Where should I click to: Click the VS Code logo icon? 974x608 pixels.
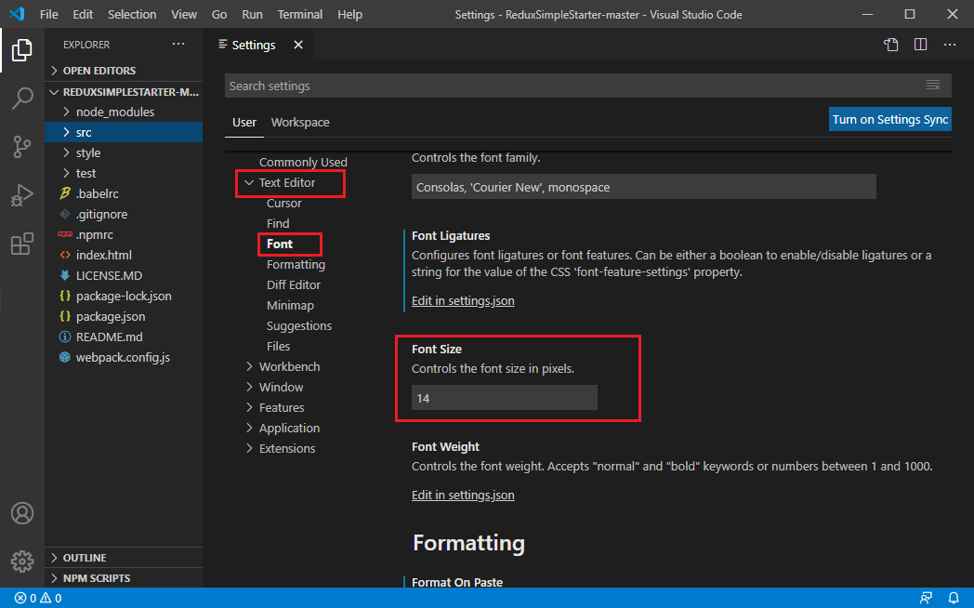(18, 14)
